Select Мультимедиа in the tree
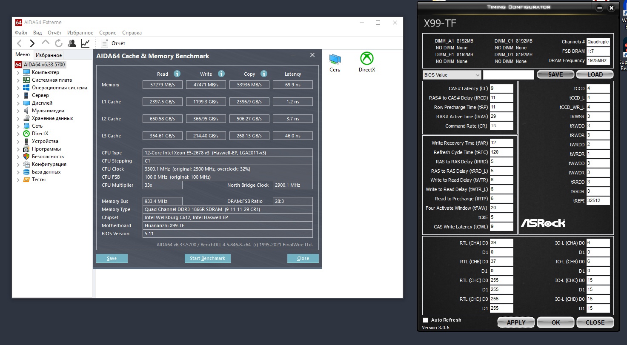This screenshot has height=345, width=627. (48, 111)
